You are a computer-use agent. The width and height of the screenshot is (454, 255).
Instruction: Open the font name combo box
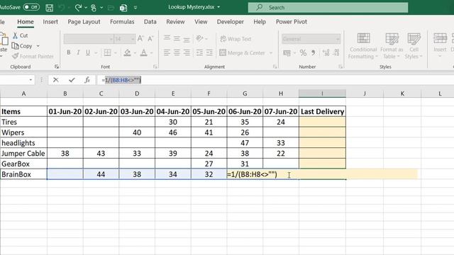pos(89,39)
